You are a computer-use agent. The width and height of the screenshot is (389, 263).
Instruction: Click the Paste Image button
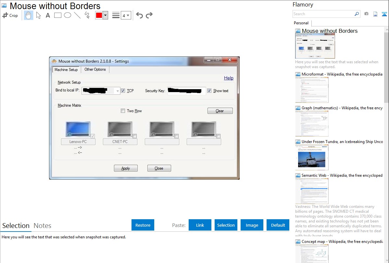(x=252, y=225)
